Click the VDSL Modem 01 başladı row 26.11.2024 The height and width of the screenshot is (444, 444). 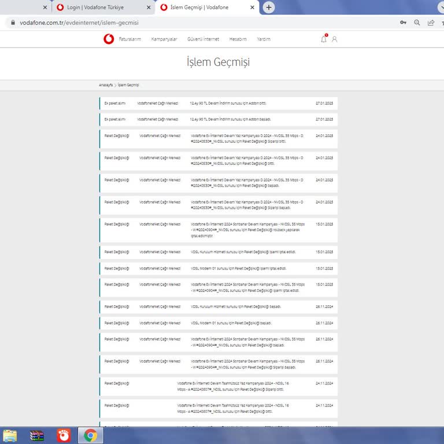tap(219, 323)
